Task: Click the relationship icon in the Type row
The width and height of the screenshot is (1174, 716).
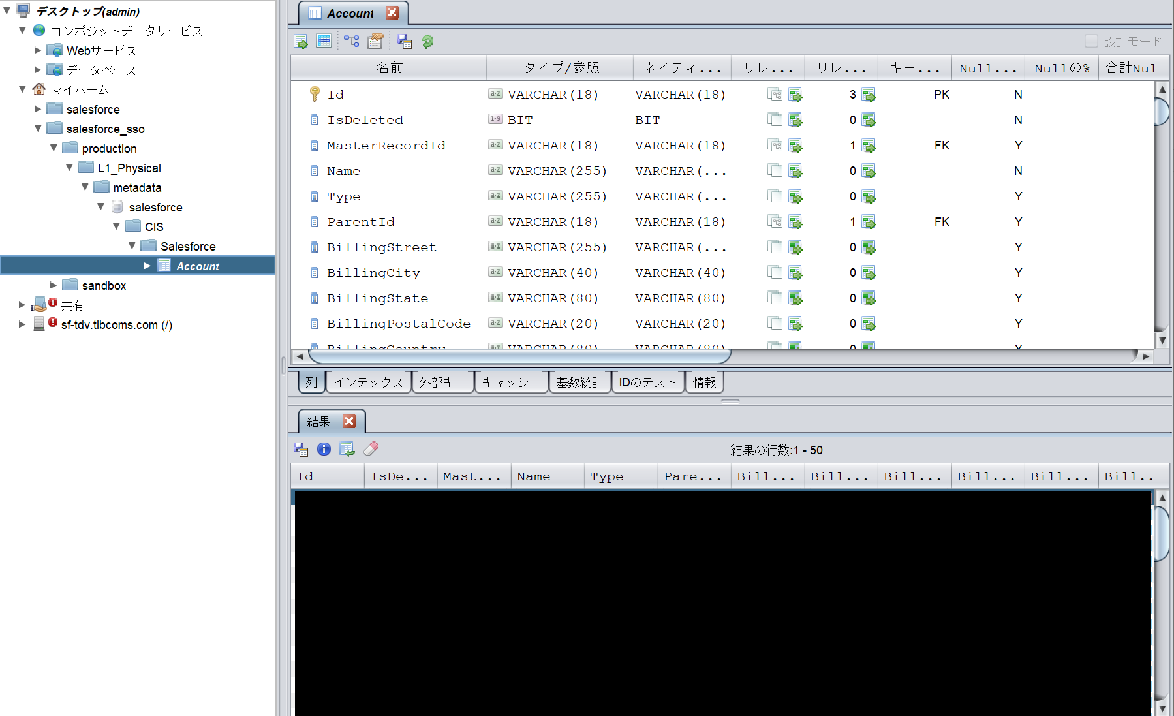Action: 775,196
